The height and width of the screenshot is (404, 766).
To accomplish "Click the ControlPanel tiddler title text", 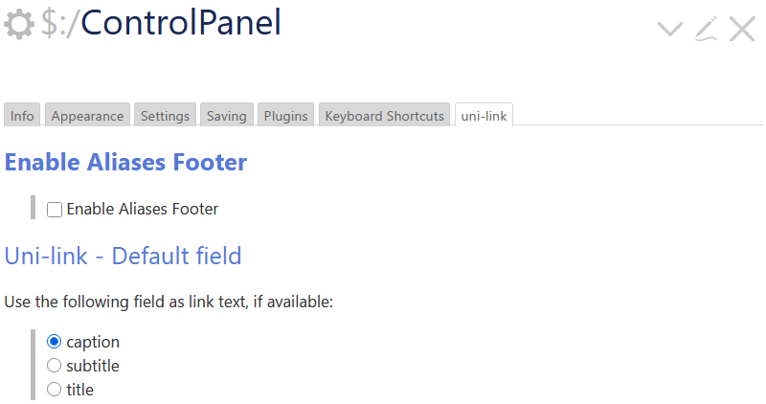I will click(162, 23).
